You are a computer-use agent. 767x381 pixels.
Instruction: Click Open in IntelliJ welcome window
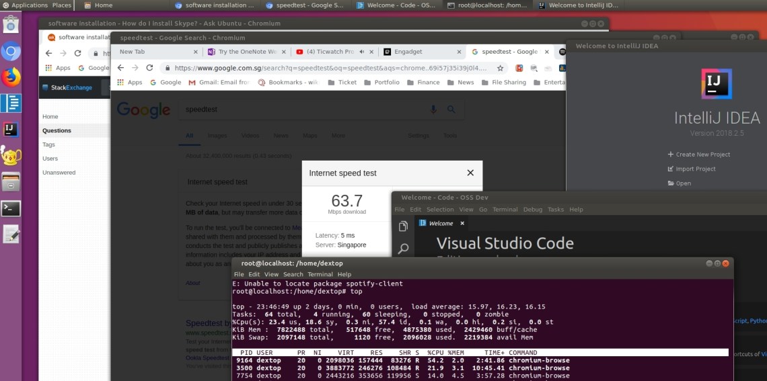pyautogui.click(x=679, y=183)
